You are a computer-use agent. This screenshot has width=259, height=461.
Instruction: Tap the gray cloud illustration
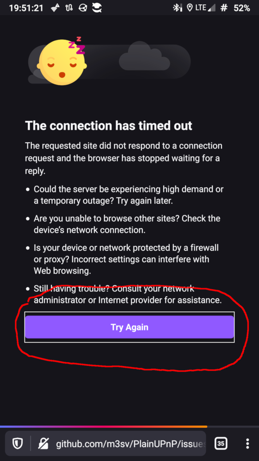(144, 56)
